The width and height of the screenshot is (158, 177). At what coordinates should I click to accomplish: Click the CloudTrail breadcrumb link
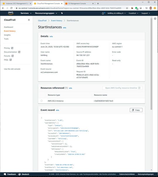pyautogui.click(x=42, y=20)
